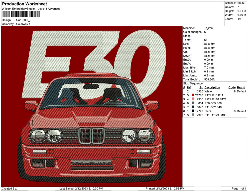Image resolution: width=248 pixels, height=191 pixels.
Task: Click the gray R86 G85 B88 swatch
Action: coord(193,103)
